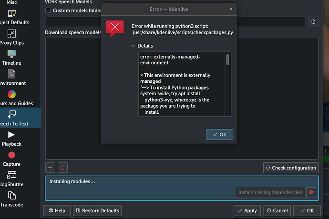Click the Restore Defaults button
The width and height of the screenshot is (329, 219).
pos(97,210)
